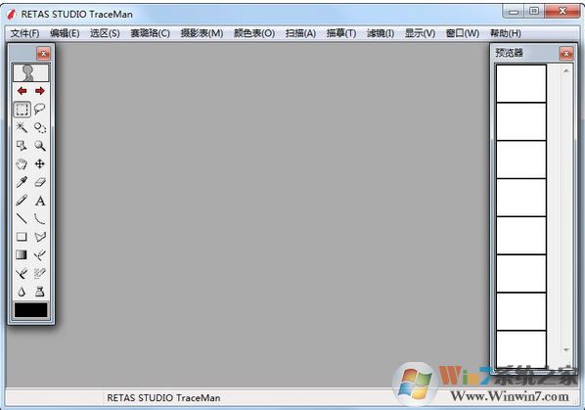Select the rectangle shape tool
Viewport: 585px width, 410px height.
tap(22, 237)
